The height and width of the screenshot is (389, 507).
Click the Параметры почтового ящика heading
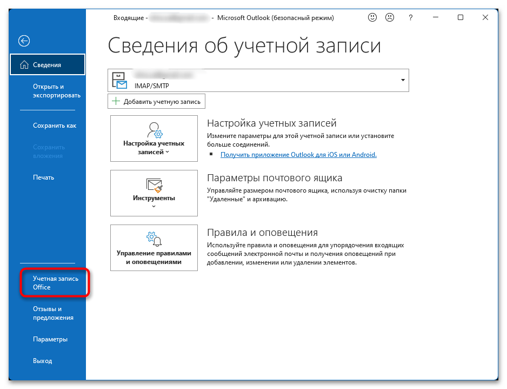(x=275, y=177)
